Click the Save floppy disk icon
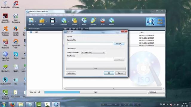Image resolution: width=191 pixels, height=107 pixels. point(53,20)
